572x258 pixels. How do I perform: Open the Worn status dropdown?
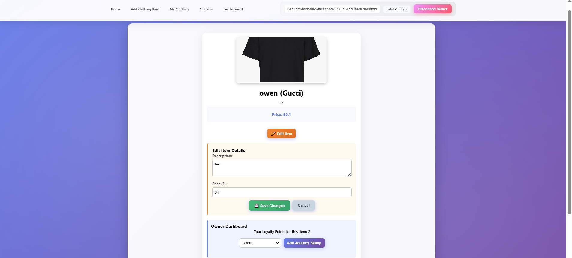260,243
